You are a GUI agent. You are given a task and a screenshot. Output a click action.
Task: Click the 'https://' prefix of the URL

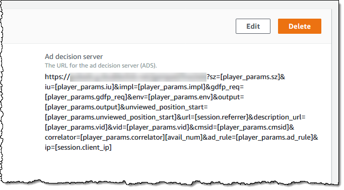coord(57,77)
